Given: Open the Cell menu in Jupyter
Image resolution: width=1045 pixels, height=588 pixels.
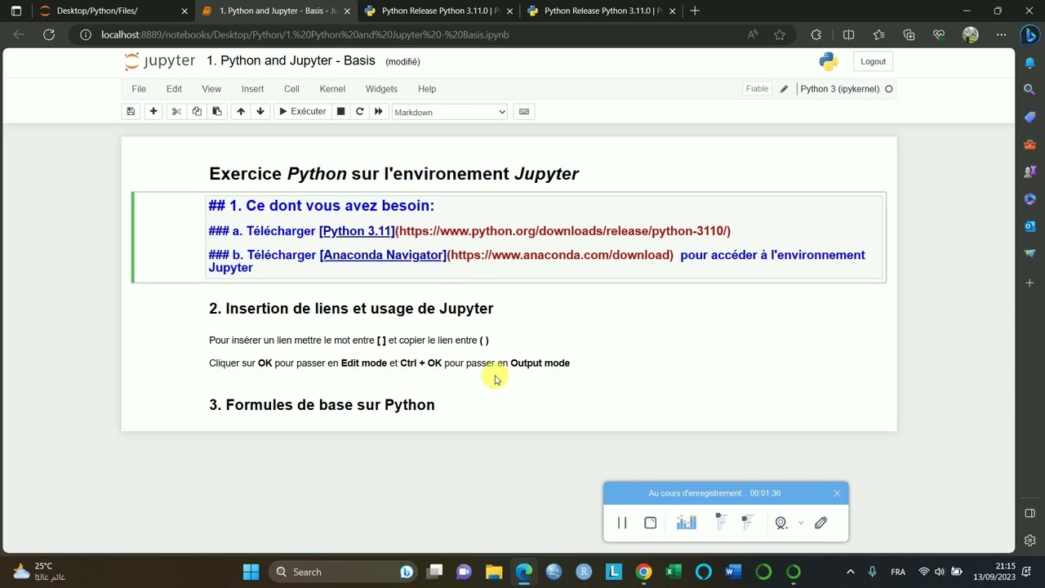Looking at the screenshot, I should (x=291, y=89).
